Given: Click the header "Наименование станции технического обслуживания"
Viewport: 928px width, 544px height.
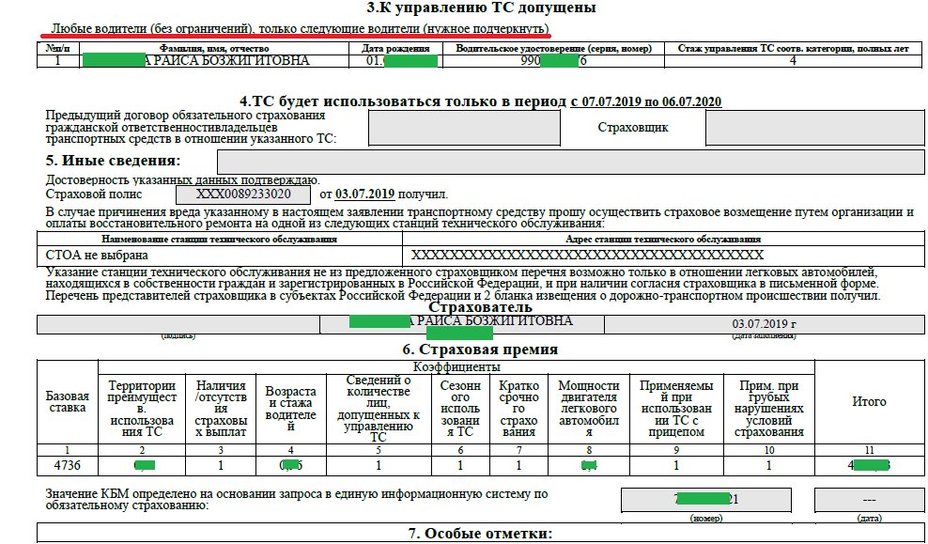Looking at the screenshot, I should pos(219,240).
